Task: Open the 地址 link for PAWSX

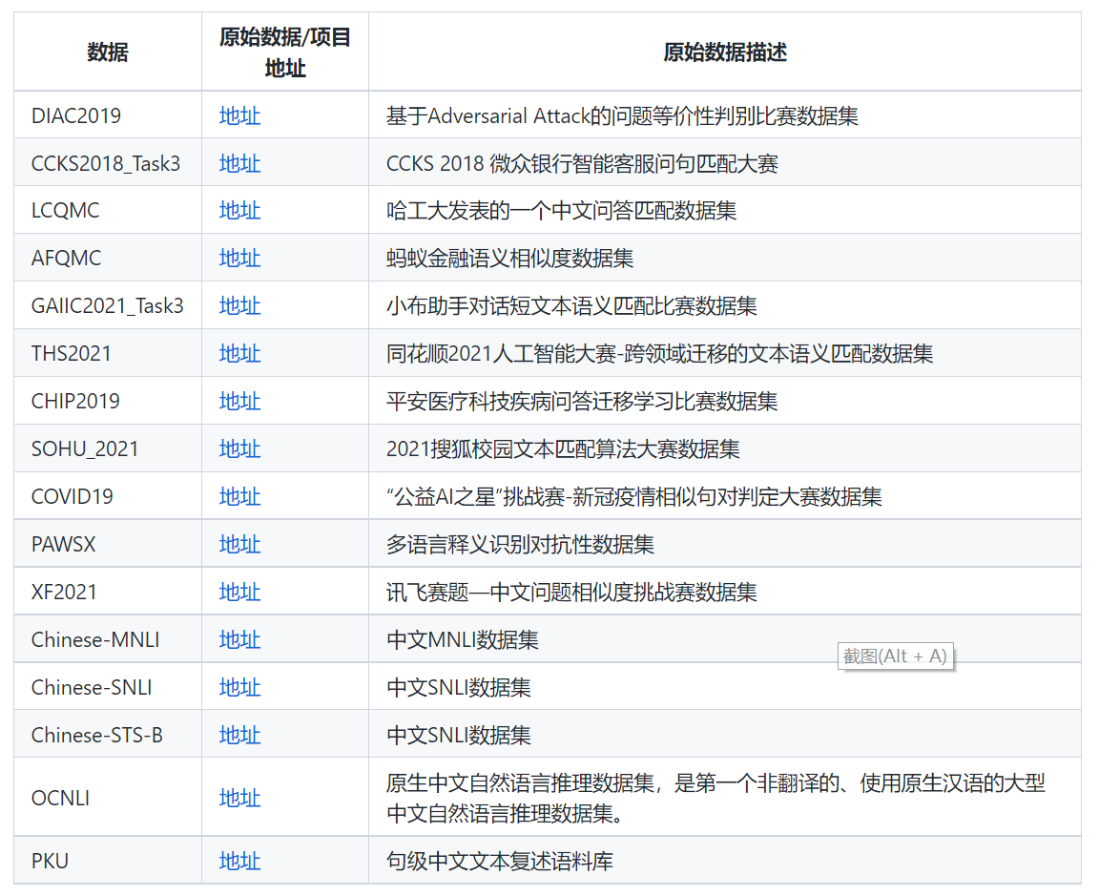Action: point(239,544)
